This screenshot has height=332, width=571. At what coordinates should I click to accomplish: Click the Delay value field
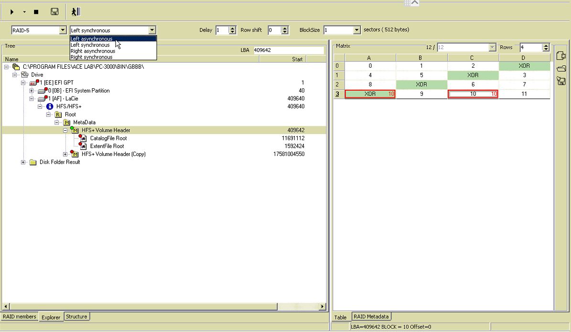(x=222, y=30)
